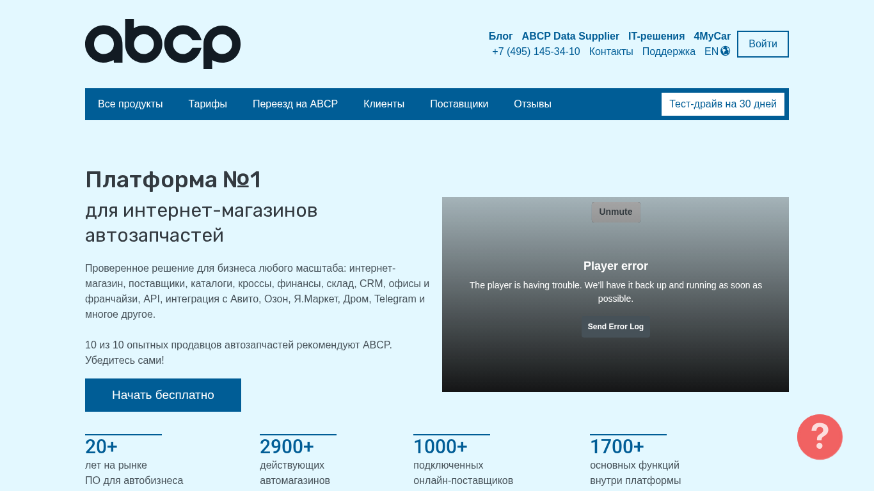Click the 1000+ statistic
The height and width of the screenshot is (491, 874).
440,446
